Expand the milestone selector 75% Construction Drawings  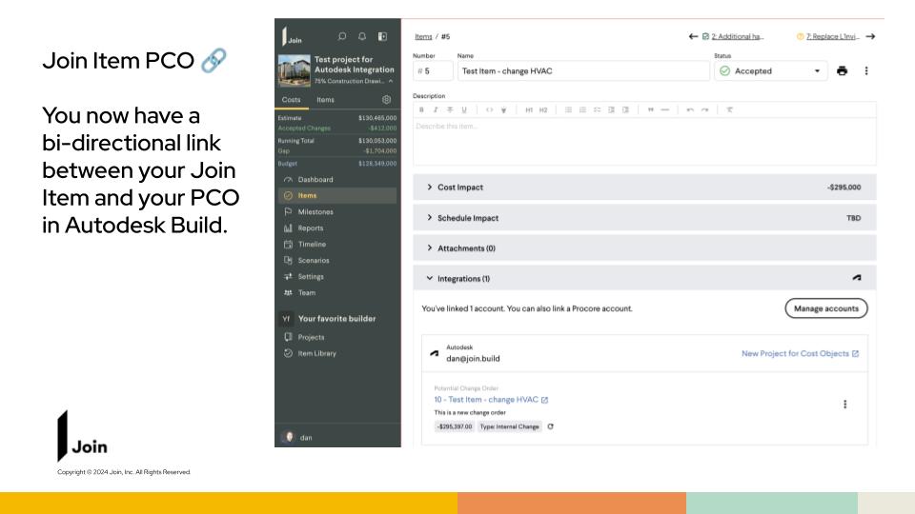pos(354,81)
